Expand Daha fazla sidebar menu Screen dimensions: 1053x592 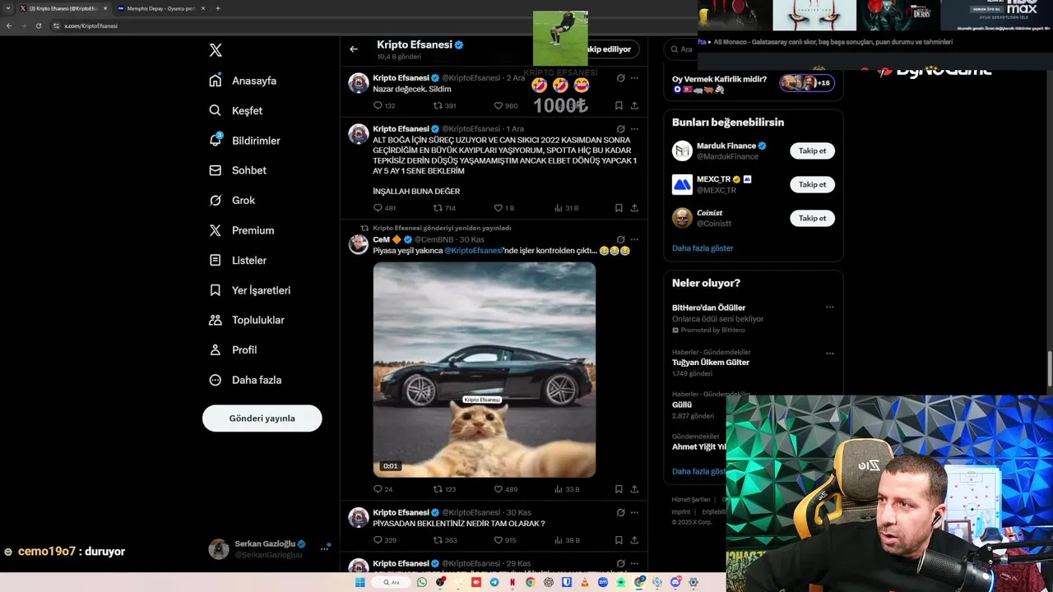click(x=245, y=380)
